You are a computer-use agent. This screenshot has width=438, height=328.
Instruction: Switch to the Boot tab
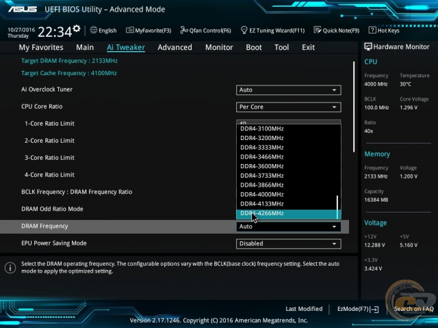(x=254, y=47)
